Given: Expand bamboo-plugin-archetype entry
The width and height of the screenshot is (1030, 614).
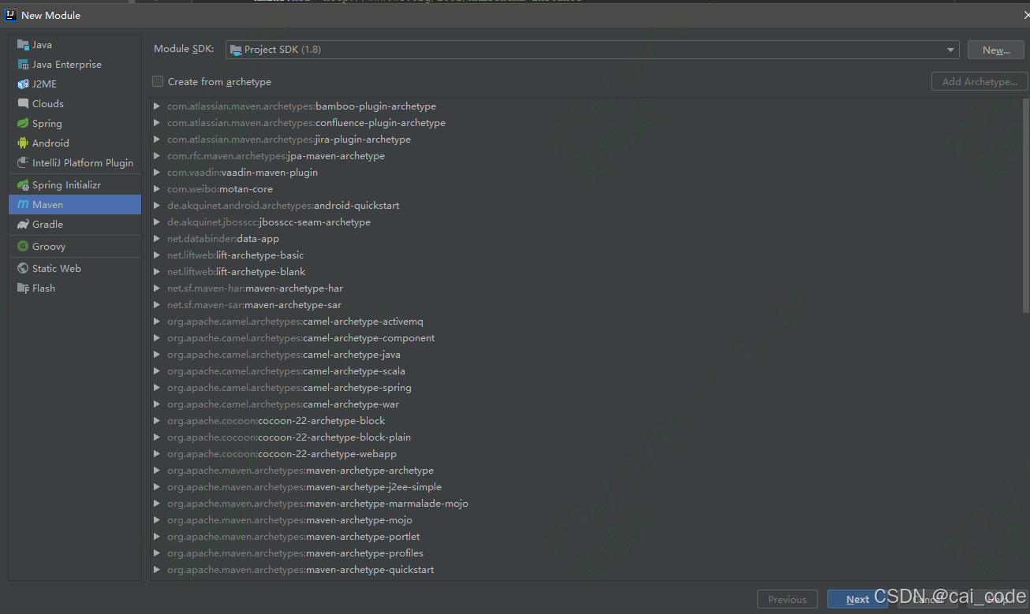Looking at the screenshot, I should (x=157, y=106).
